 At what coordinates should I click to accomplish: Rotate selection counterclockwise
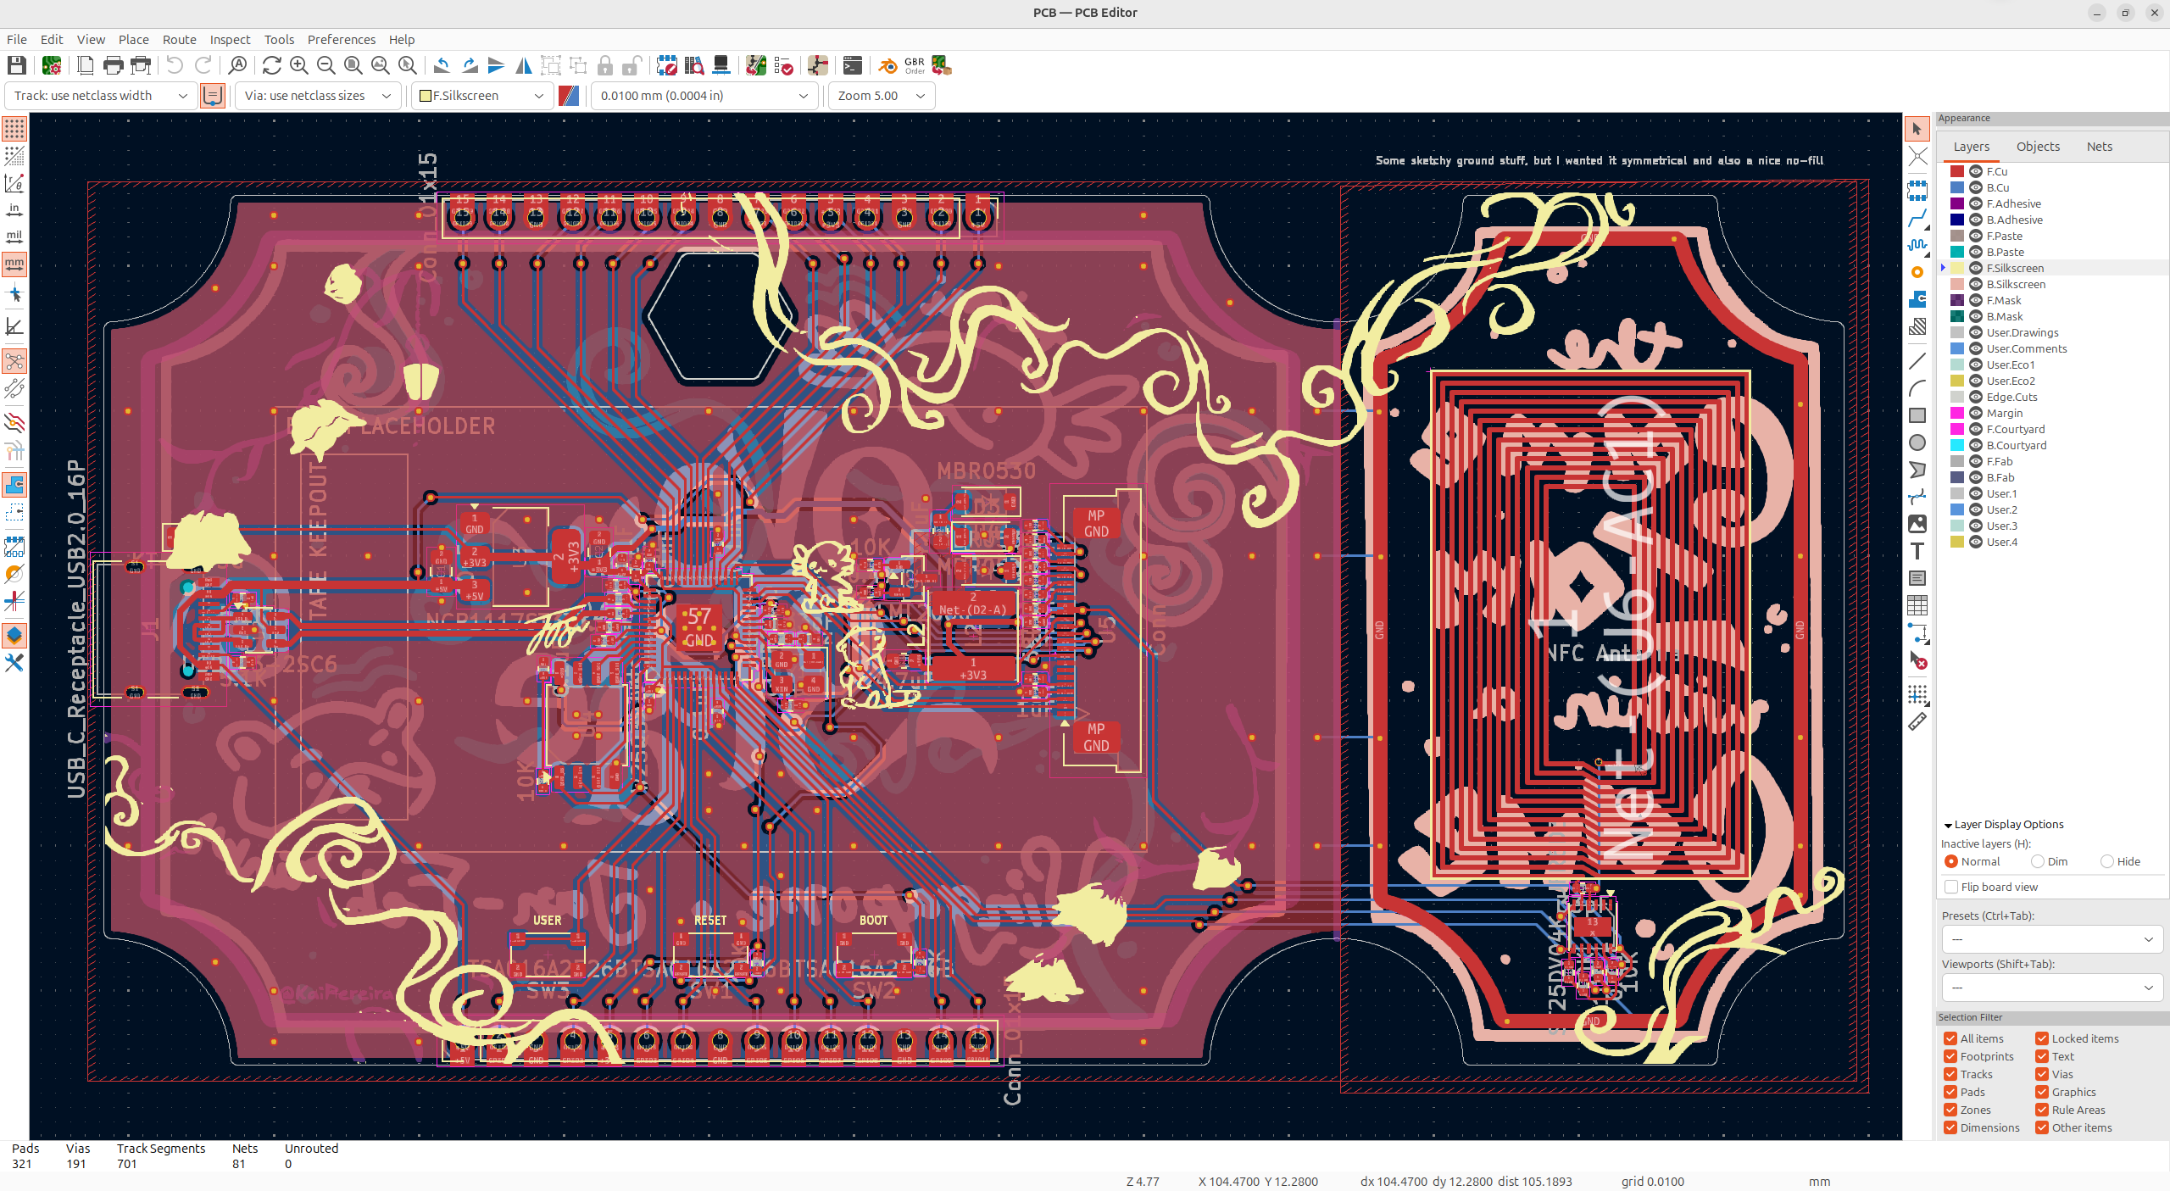click(x=442, y=65)
